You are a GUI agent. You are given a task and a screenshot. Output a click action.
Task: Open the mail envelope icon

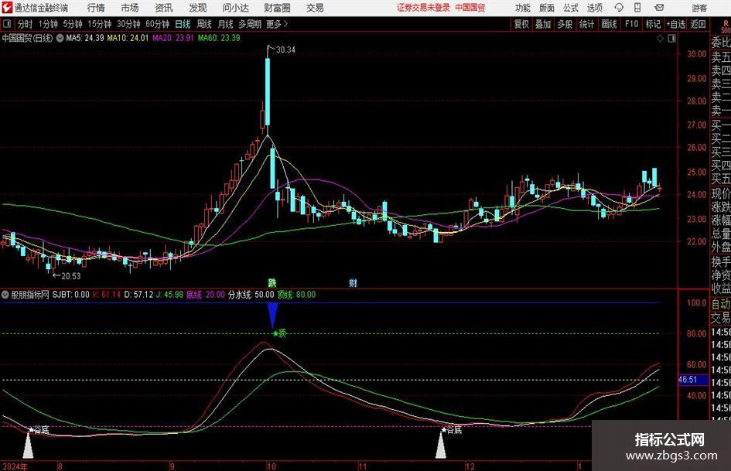[x=659, y=8]
